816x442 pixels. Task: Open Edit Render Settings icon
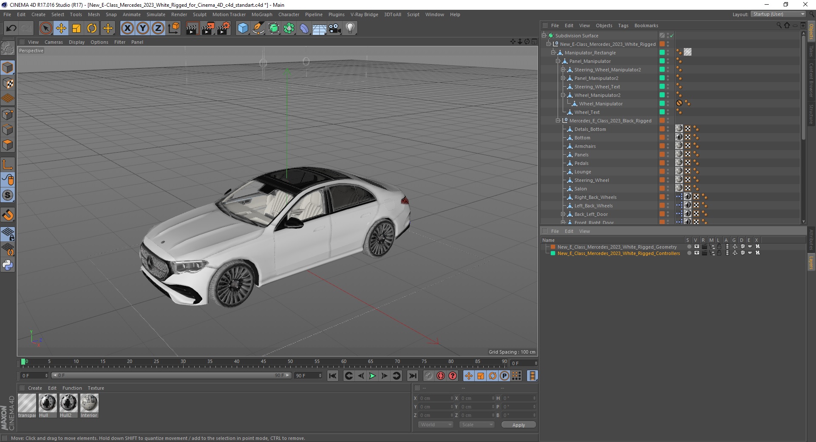pos(224,28)
